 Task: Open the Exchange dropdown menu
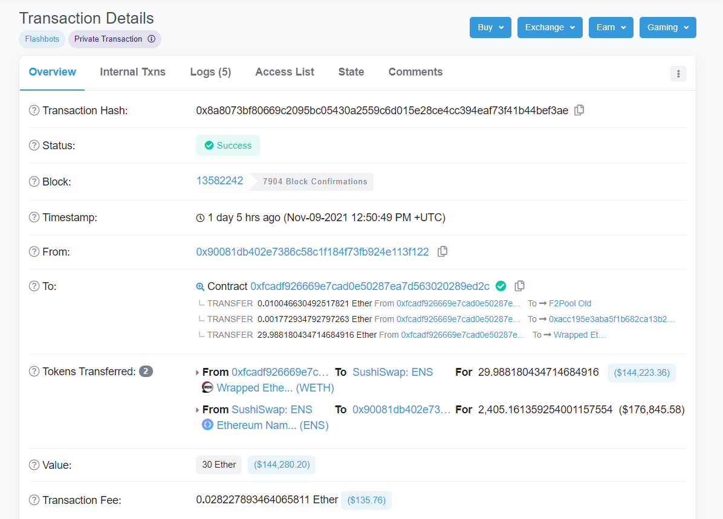pos(550,27)
